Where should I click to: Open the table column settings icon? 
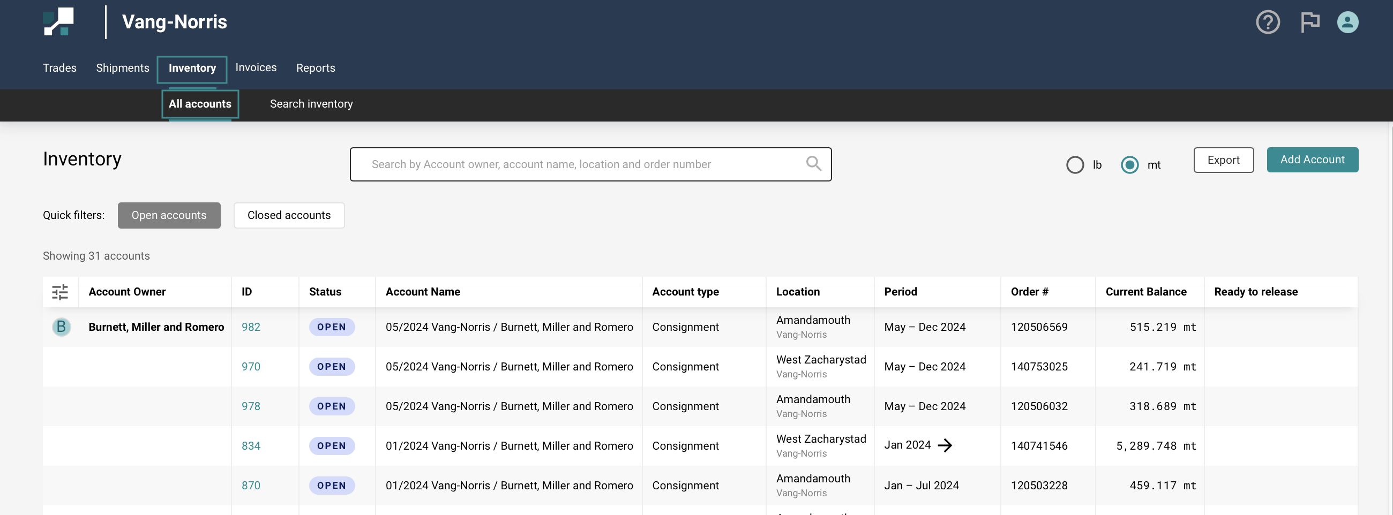click(60, 292)
